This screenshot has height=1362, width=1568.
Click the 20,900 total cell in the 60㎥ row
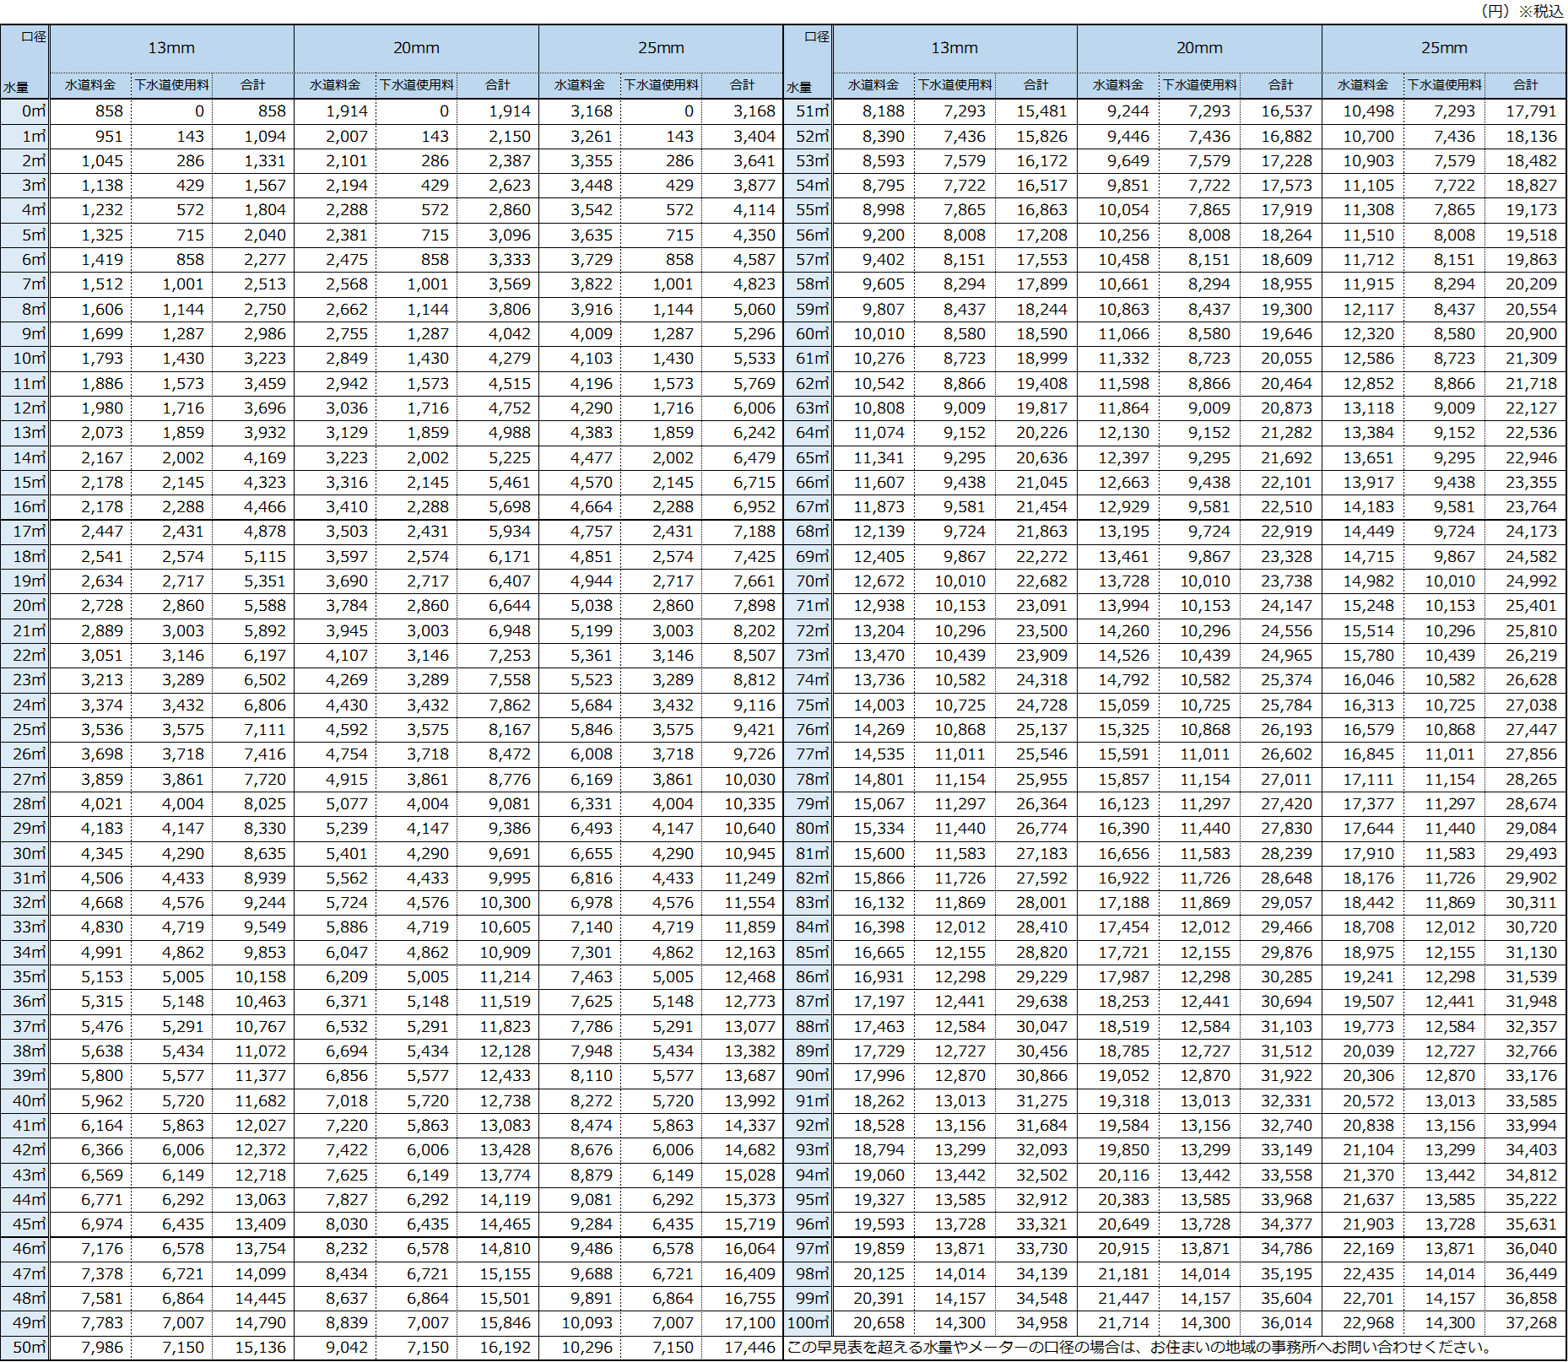(1531, 334)
